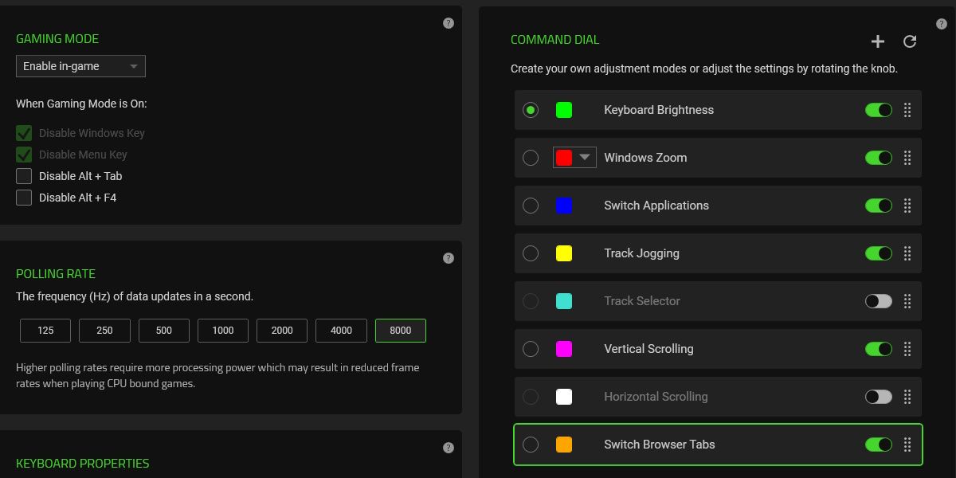Click the Keyboard Brightness drag handle icon

tap(907, 110)
